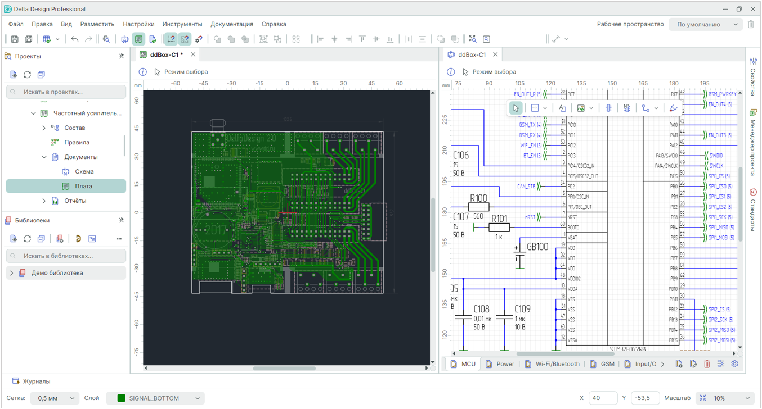Open the Инструменты menu
The width and height of the screenshot is (762, 409).
pyautogui.click(x=182, y=24)
